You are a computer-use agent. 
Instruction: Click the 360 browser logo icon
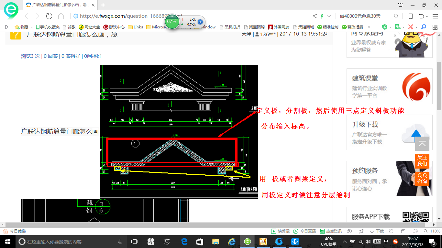pos(11,10)
